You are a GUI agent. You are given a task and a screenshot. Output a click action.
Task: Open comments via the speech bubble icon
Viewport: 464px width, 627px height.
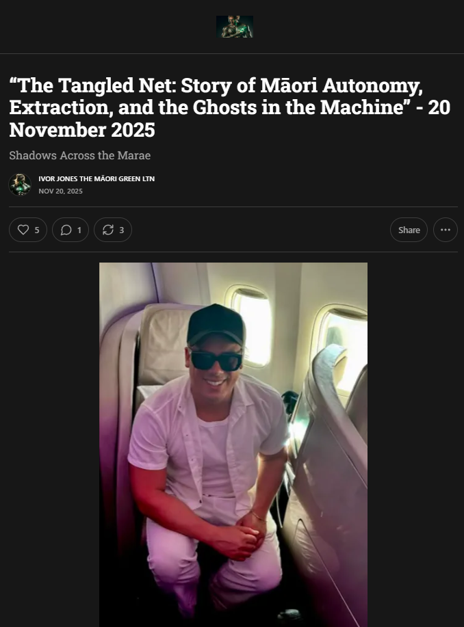click(66, 230)
